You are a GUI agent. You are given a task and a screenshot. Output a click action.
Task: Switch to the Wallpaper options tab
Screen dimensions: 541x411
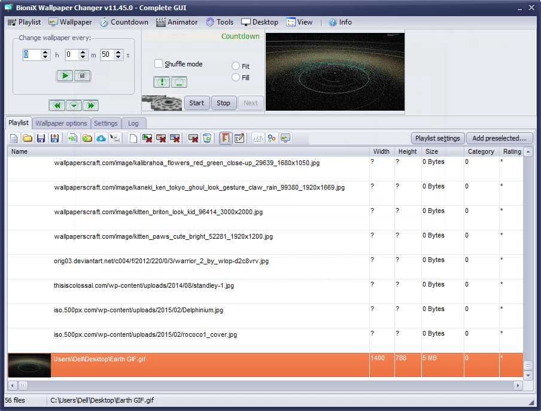click(61, 123)
